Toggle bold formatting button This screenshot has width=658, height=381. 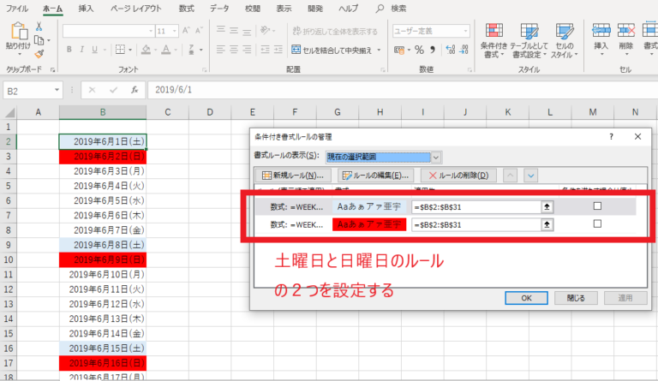pyautogui.click(x=69, y=50)
